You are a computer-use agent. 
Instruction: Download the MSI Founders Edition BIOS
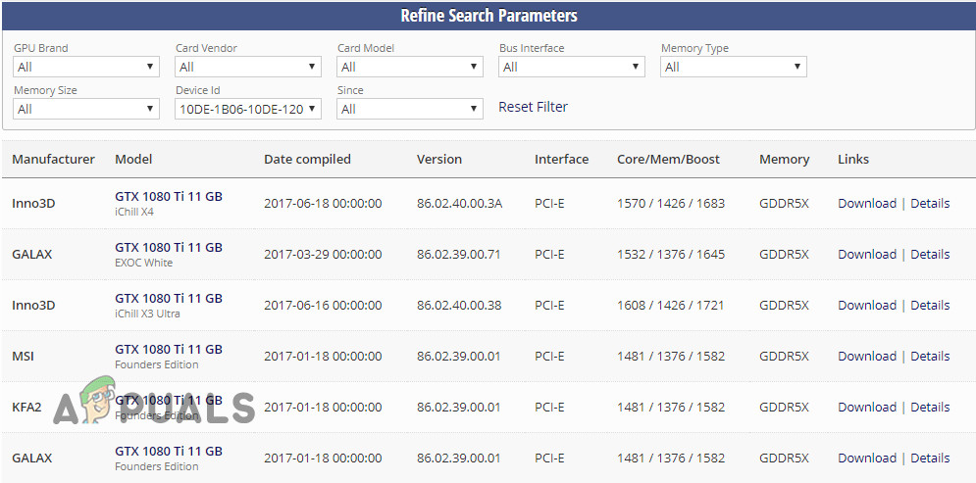coord(867,357)
